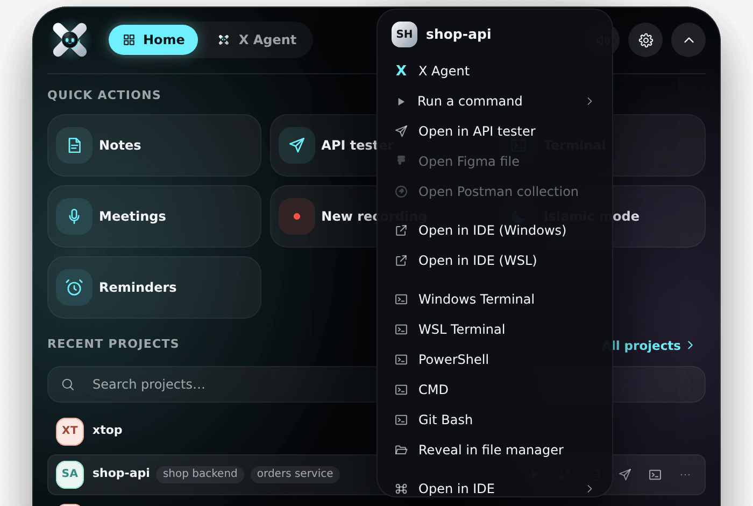Viewport: 753px width, 506px height.
Task: Click the search magnifier icon
Action: 68,384
